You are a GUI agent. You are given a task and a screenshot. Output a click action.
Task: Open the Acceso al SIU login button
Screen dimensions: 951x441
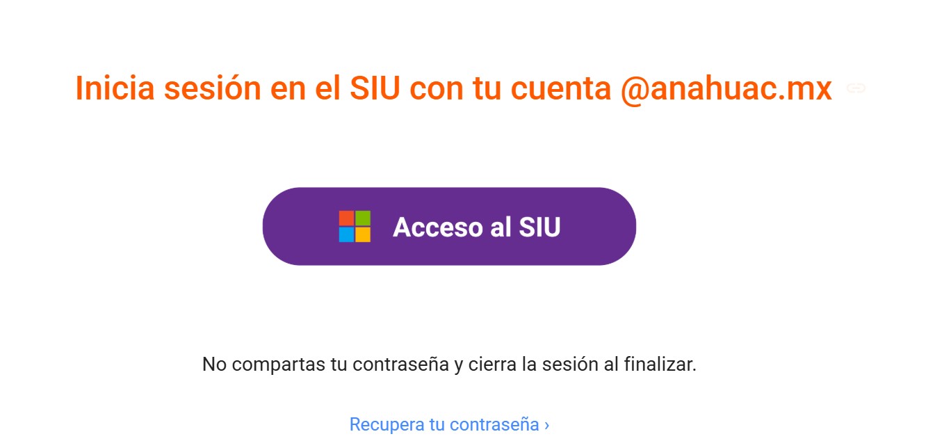[449, 226]
